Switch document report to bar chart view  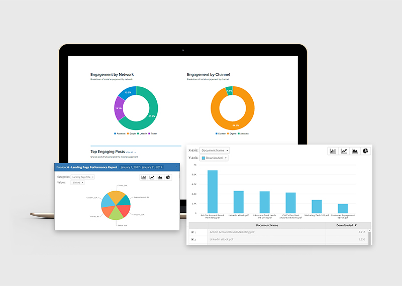point(333,151)
